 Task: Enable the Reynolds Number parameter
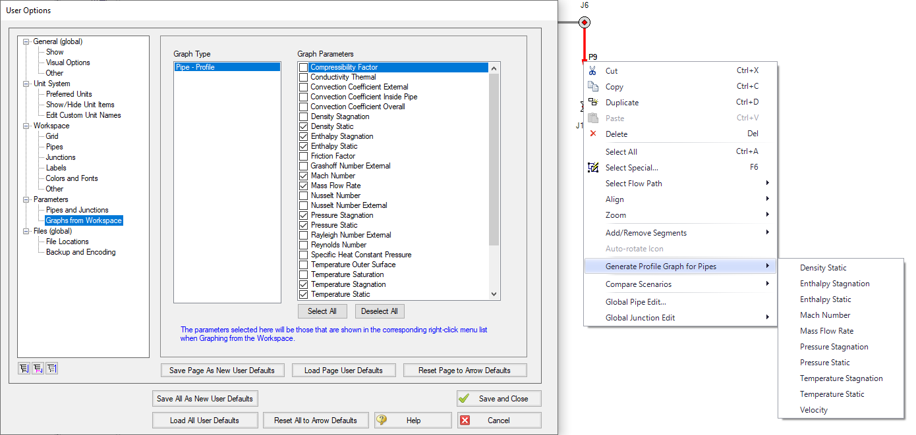302,244
